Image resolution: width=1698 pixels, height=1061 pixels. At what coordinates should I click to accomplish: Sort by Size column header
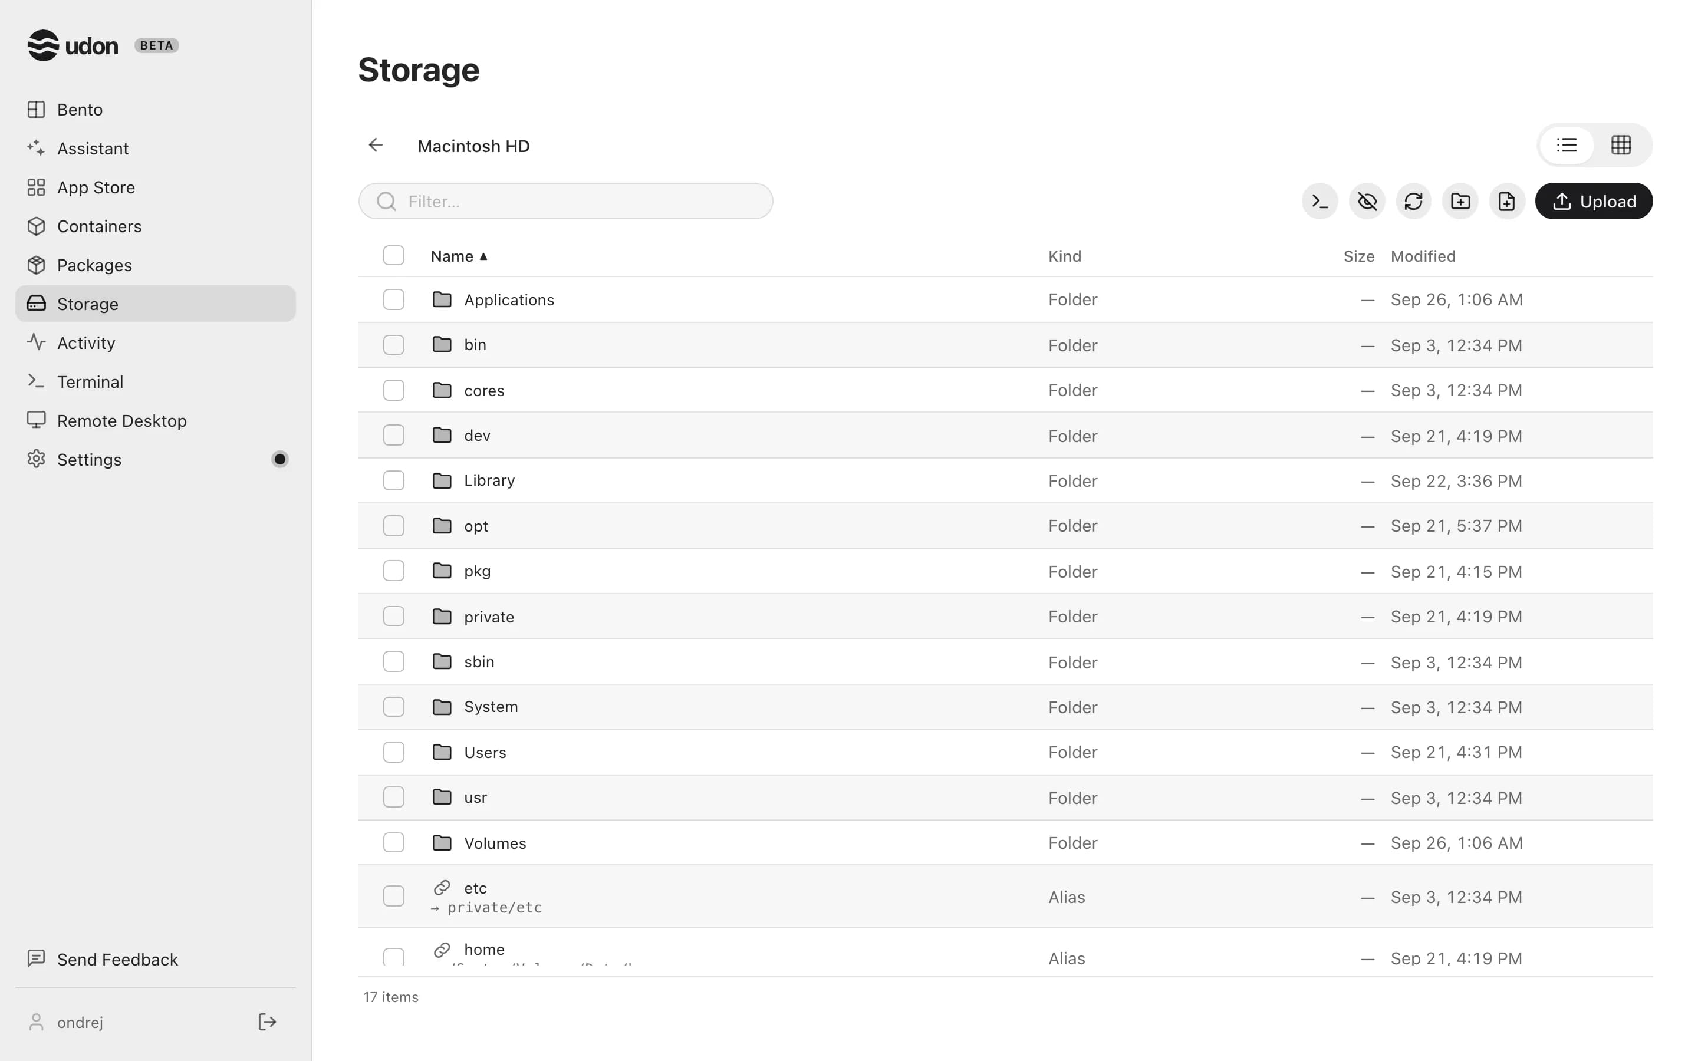point(1358,256)
